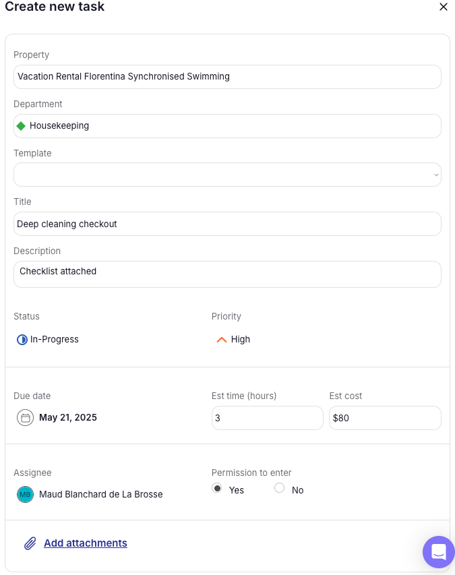The width and height of the screenshot is (455, 575).
Task: Click the May 21, 2025 due date
Action: pos(68,418)
